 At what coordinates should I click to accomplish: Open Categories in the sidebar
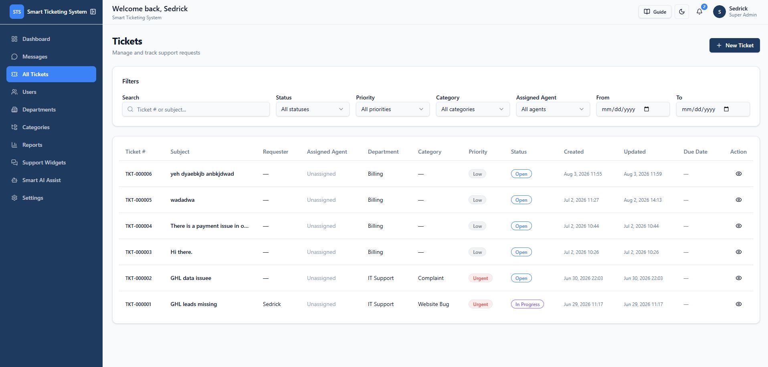[51, 127]
